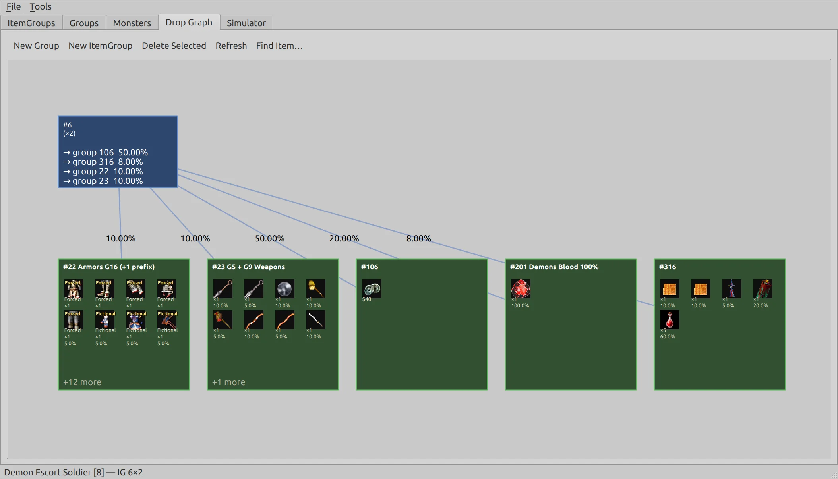Select the Forced helmet icon in #22
The image size is (838, 479).
(166, 289)
